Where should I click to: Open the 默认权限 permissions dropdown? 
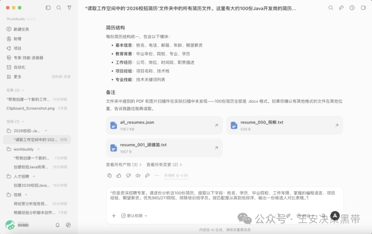coord(134,215)
